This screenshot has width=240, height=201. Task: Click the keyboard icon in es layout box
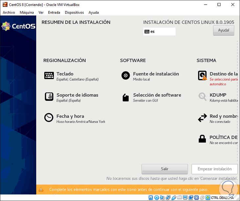pyautogui.click(x=147, y=31)
